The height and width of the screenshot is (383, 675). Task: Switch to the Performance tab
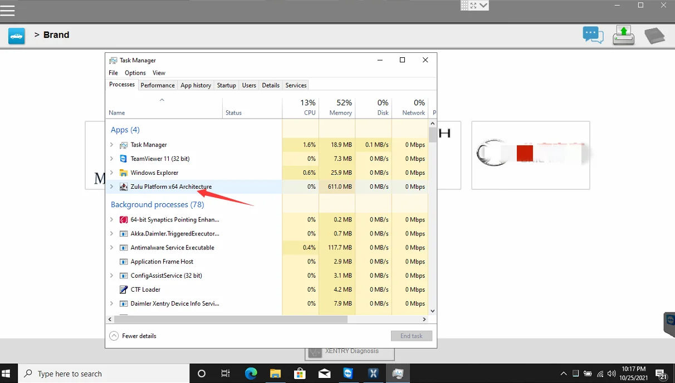pos(158,85)
